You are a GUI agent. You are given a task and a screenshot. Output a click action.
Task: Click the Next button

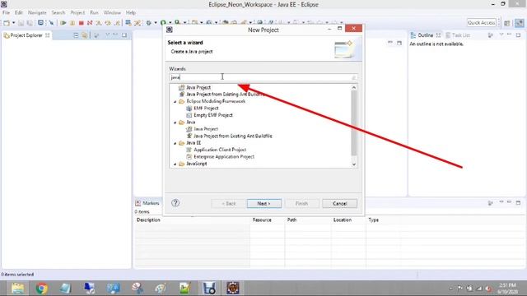point(264,203)
